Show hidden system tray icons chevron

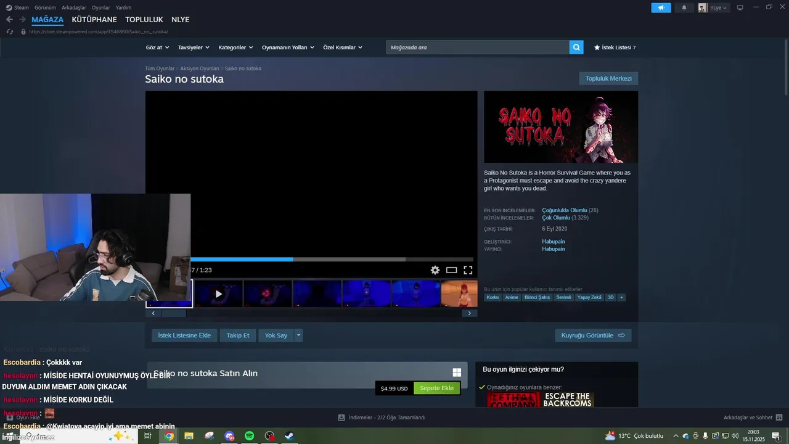tap(676, 436)
